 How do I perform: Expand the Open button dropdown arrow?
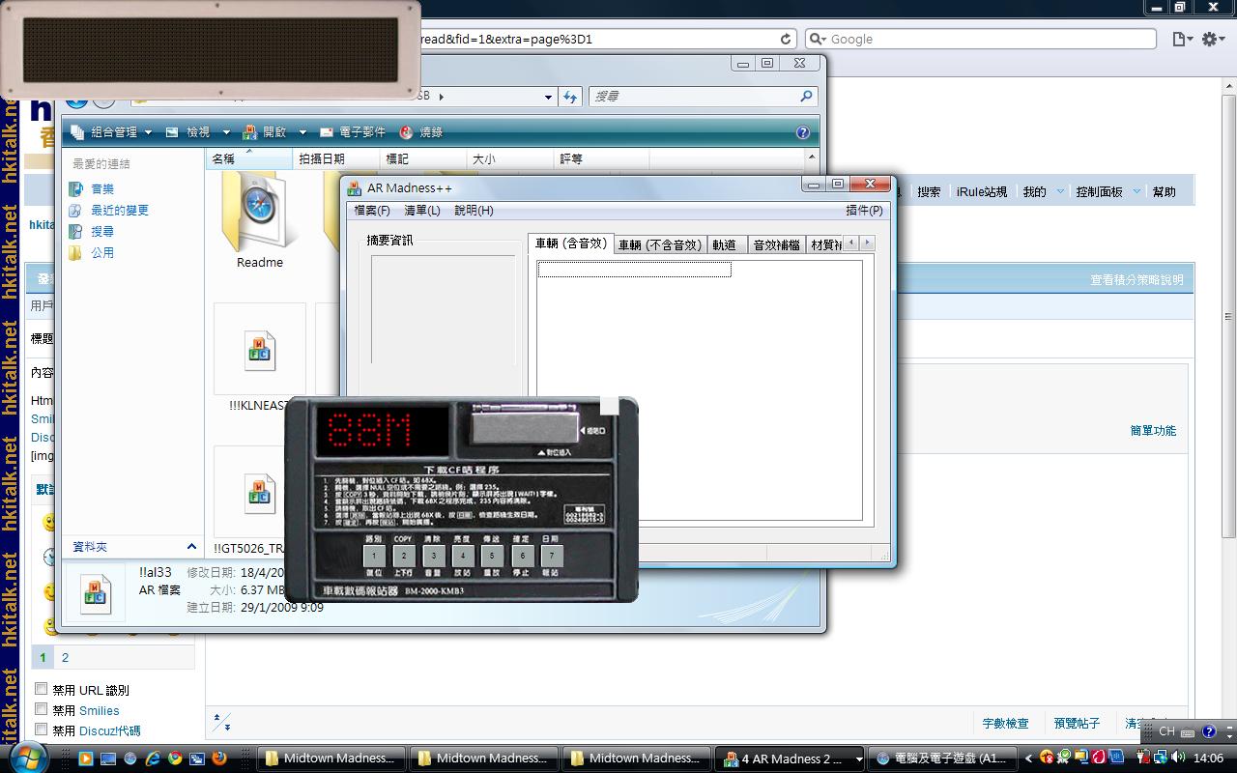click(302, 132)
